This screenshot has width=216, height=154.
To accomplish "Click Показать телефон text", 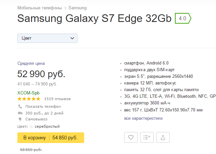I will click(43, 106).
